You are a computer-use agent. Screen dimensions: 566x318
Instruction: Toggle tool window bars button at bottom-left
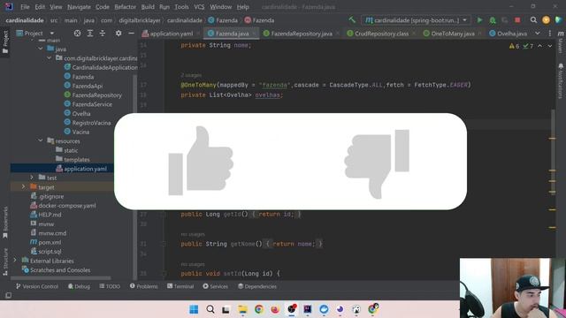pyautogui.click(x=8, y=296)
